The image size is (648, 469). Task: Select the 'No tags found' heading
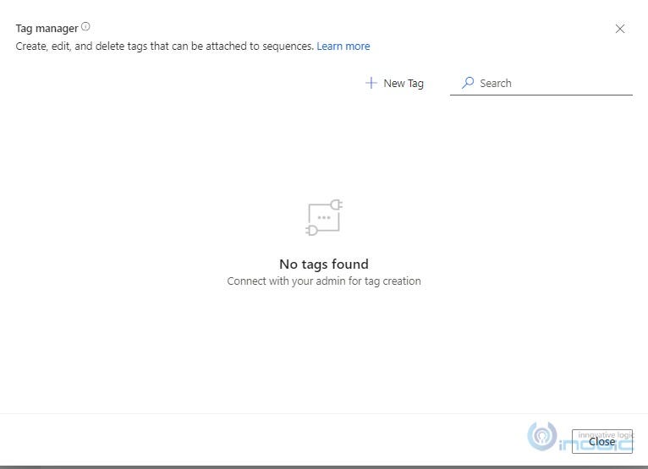pyautogui.click(x=324, y=264)
